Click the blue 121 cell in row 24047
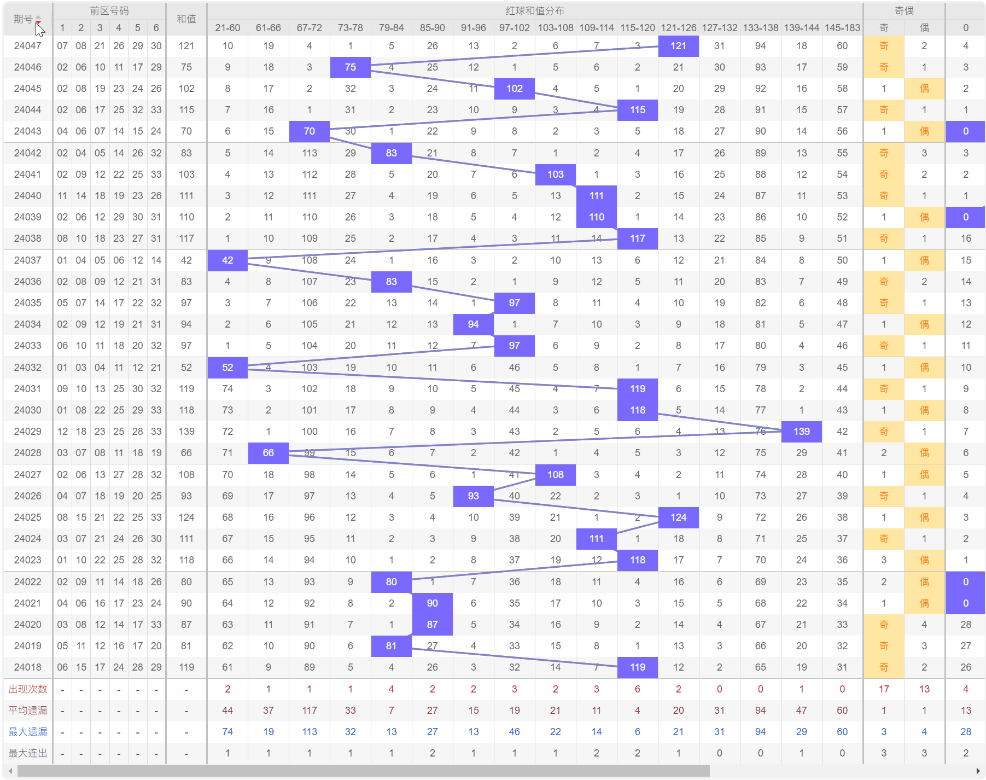The image size is (986, 780). coord(679,46)
